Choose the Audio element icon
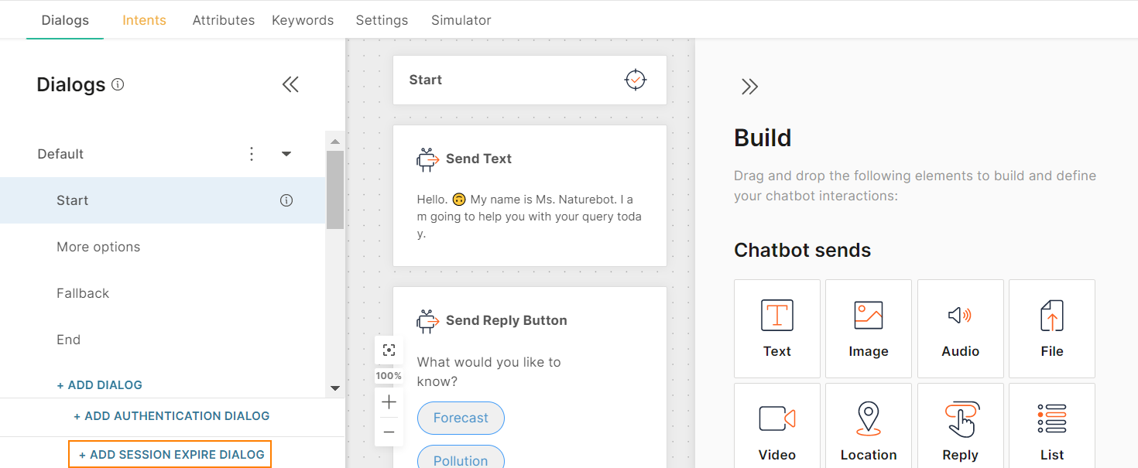 pos(960,316)
